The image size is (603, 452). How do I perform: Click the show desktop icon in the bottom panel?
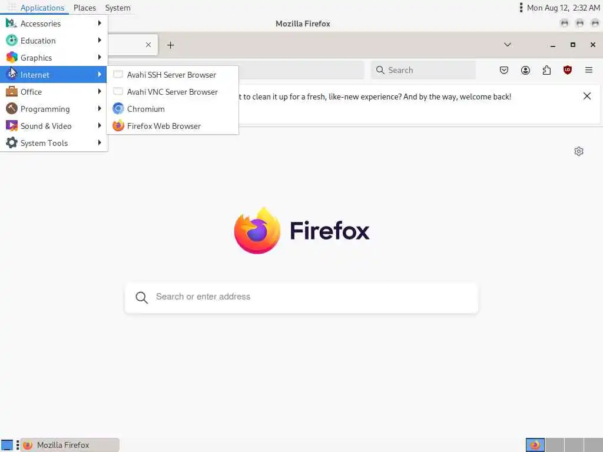(7, 445)
